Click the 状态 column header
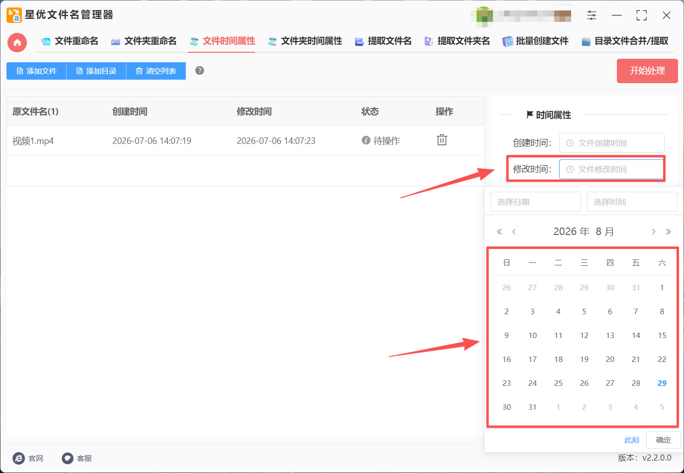The height and width of the screenshot is (473, 684). coord(370,112)
